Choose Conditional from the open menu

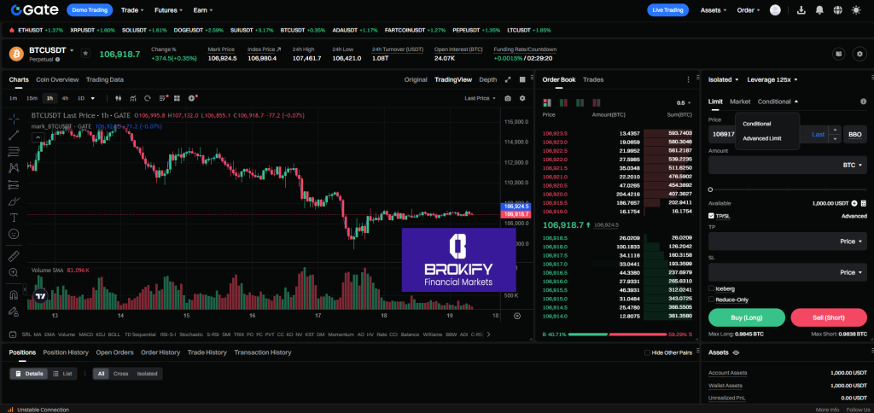[757, 124]
